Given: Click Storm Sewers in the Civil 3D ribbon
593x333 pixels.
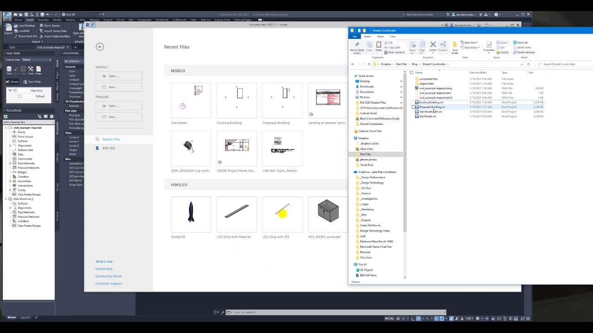Looking at the screenshot, I should tap(50, 25).
